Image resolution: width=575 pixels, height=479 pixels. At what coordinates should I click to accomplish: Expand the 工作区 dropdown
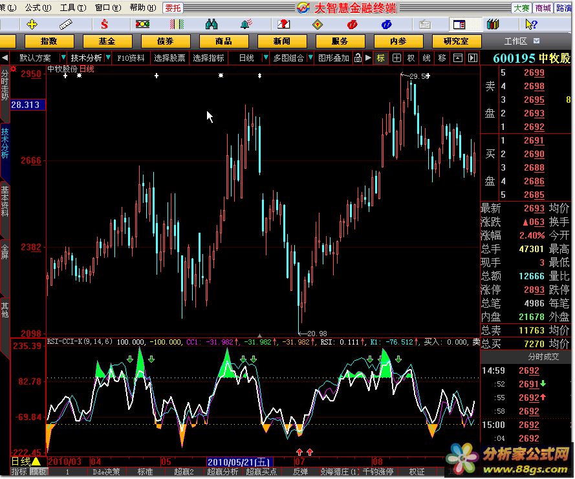pyautogui.click(x=536, y=41)
